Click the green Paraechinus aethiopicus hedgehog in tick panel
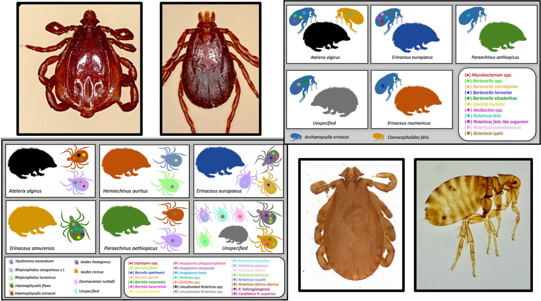 [127, 221]
